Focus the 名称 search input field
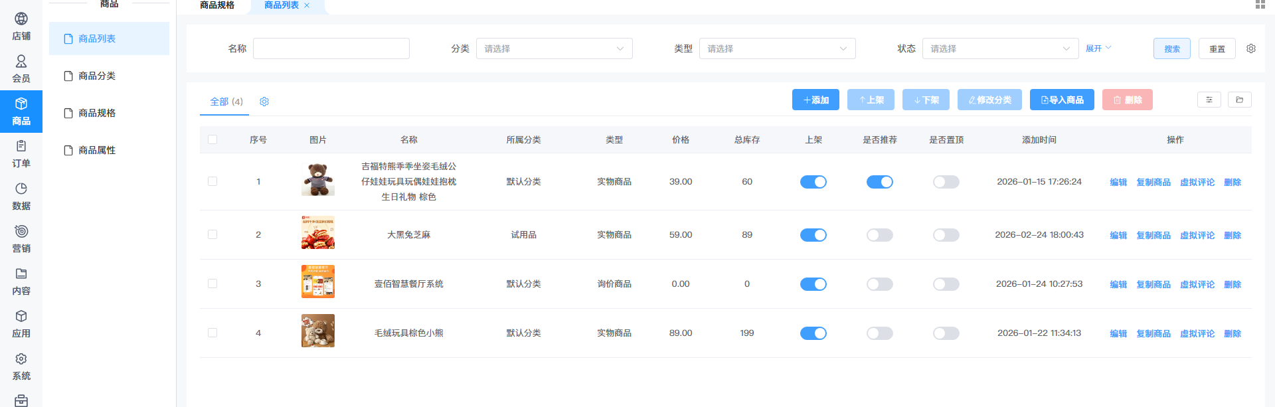Screen dimensions: 1275x407 coord(331,48)
